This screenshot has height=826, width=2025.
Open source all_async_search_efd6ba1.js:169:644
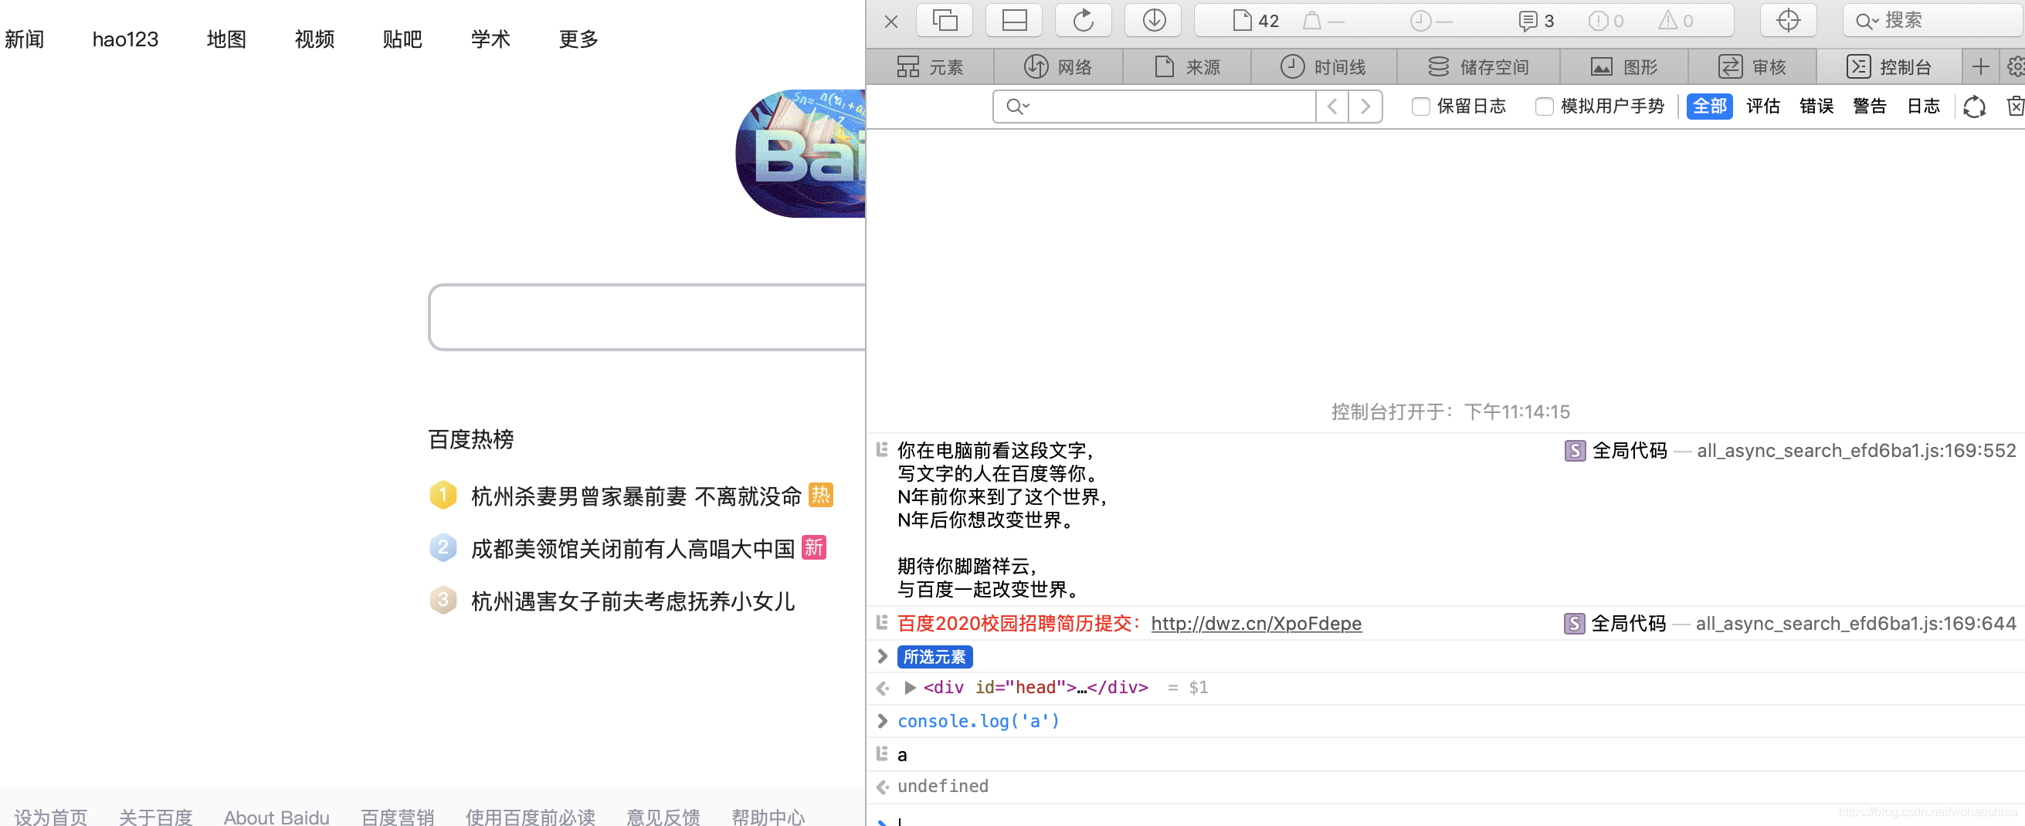tap(1855, 623)
